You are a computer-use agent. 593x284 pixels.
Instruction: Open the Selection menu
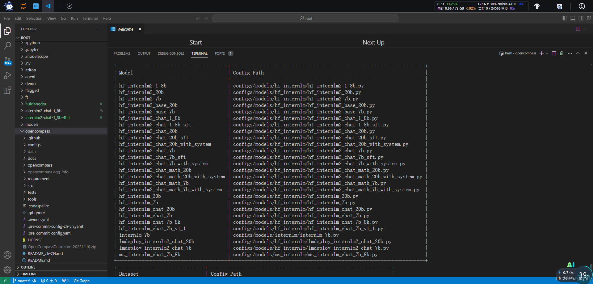tap(34, 18)
